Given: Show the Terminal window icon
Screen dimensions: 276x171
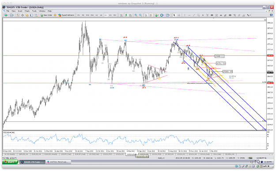Looking at the screenshot, I should click(x=31, y=15).
